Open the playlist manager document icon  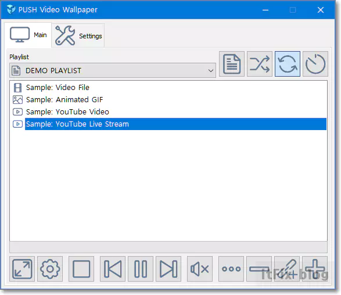click(x=232, y=64)
